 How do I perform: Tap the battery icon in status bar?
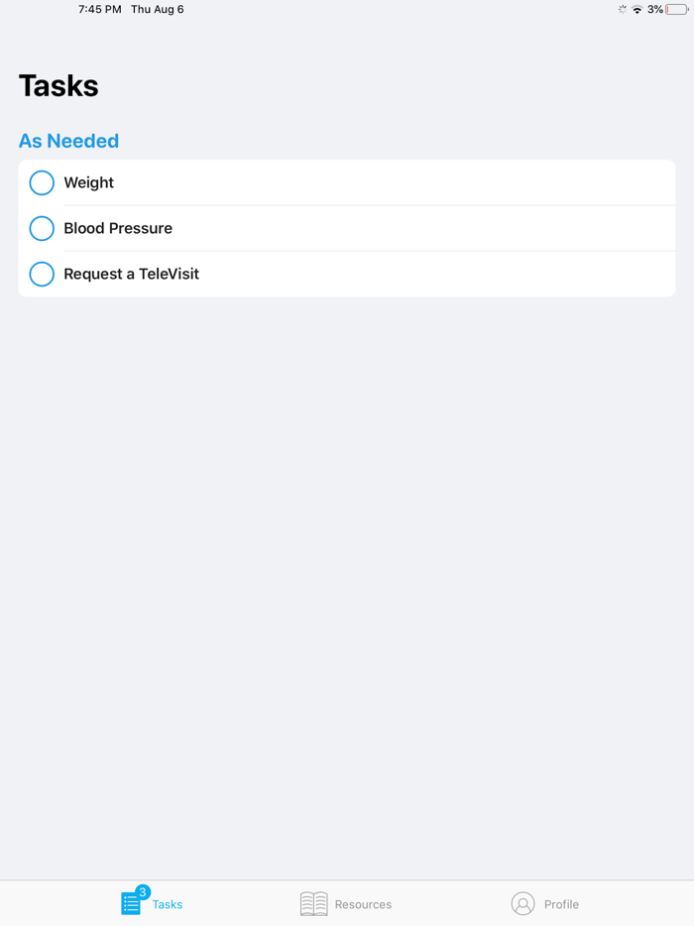[677, 10]
